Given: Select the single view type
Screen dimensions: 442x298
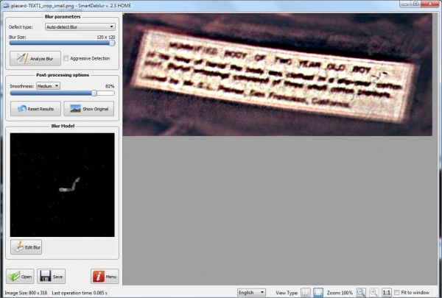Looking at the screenshot, I should [318, 292].
